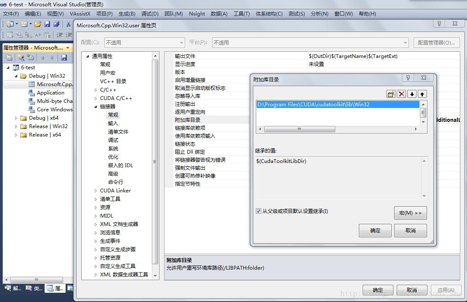Click the Cut scissors toolbar icon
Viewport: 467px width, 302px height.
coord(68,24)
